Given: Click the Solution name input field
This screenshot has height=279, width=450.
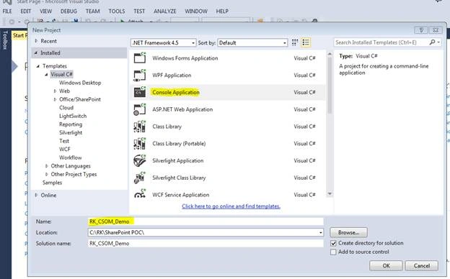Looking at the screenshot, I should point(206,244).
